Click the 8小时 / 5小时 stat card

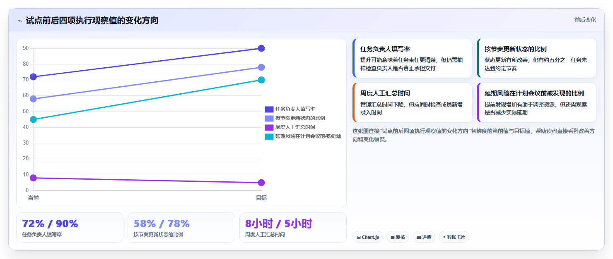coord(293,228)
